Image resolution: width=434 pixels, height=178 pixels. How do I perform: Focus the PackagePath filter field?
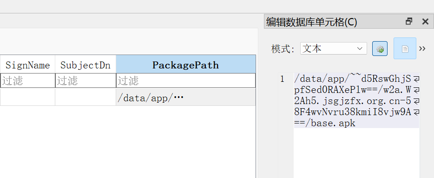pos(186,80)
